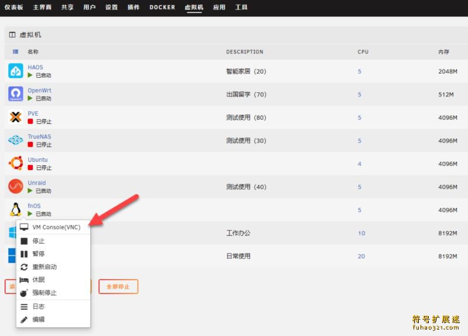Click the OpenWrt VM icon
The width and height of the screenshot is (468, 336).
[16, 94]
